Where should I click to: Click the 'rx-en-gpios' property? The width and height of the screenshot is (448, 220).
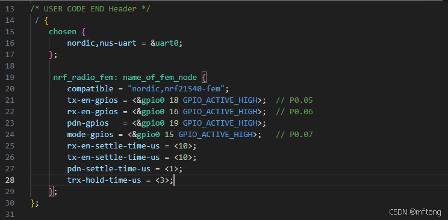[93, 112]
